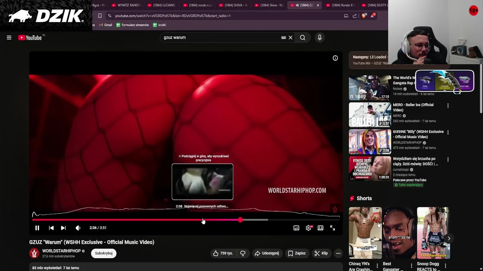The height and width of the screenshot is (271, 483).
Task: Skip to the next video
Action: point(63,228)
